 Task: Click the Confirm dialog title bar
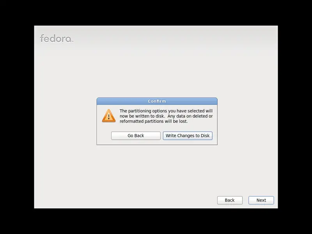click(x=157, y=101)
